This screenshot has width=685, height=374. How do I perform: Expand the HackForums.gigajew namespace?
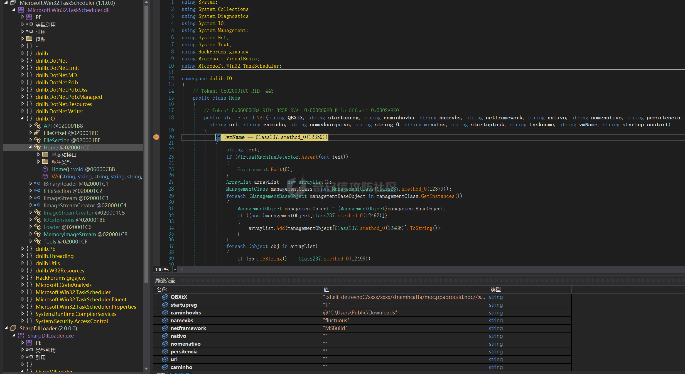coord(23,278)
